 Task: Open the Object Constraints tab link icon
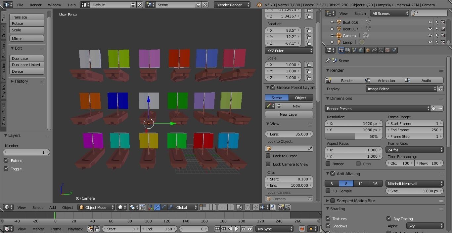tap(374, 50)
